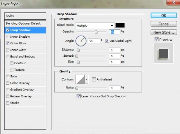Viewport: 180px width, 134px height.
Task: Tick the Bevel and Emboss checkbox
Action: (8, 57)
